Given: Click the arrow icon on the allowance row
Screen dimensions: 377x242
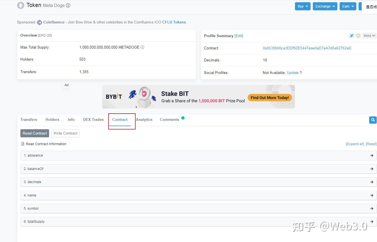Looking at the screenshot, I should (372, 155).
